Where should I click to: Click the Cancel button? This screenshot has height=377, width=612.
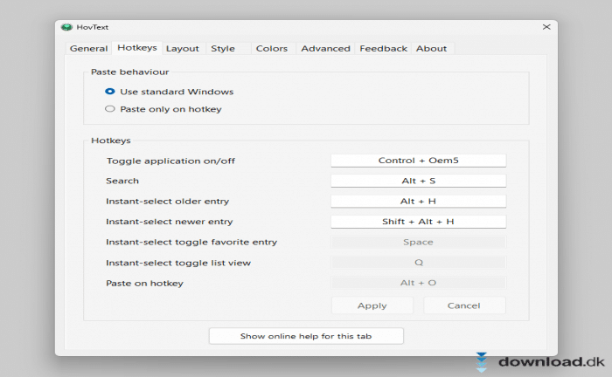[464, 305]
